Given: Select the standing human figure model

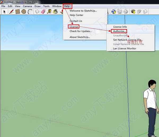Looking at the screenshot, I should pyautogui.click(x=151, y=108).
